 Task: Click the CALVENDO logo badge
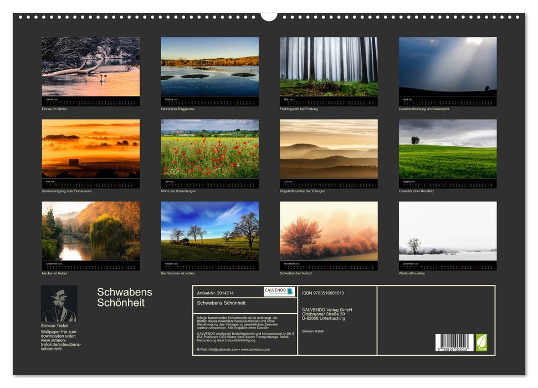(x=279, y=292)
